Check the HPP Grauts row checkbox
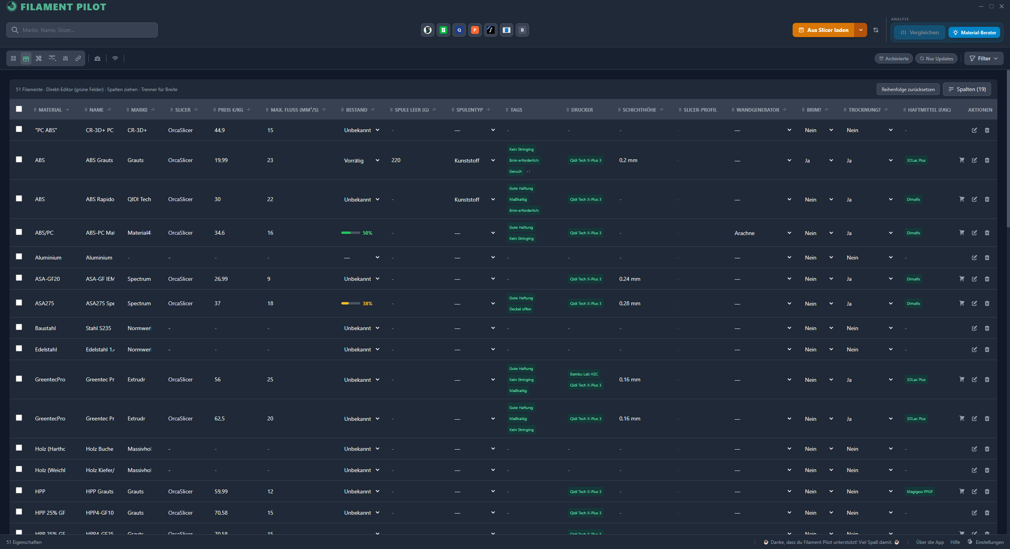The image size is (1010, 549). point(19,490)
